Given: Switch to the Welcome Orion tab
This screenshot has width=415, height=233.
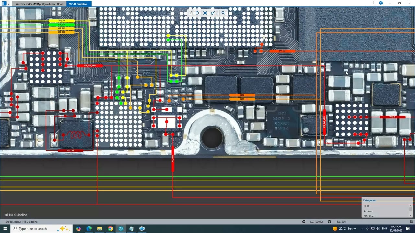Looking at the screenshot, I should point(39,4).
